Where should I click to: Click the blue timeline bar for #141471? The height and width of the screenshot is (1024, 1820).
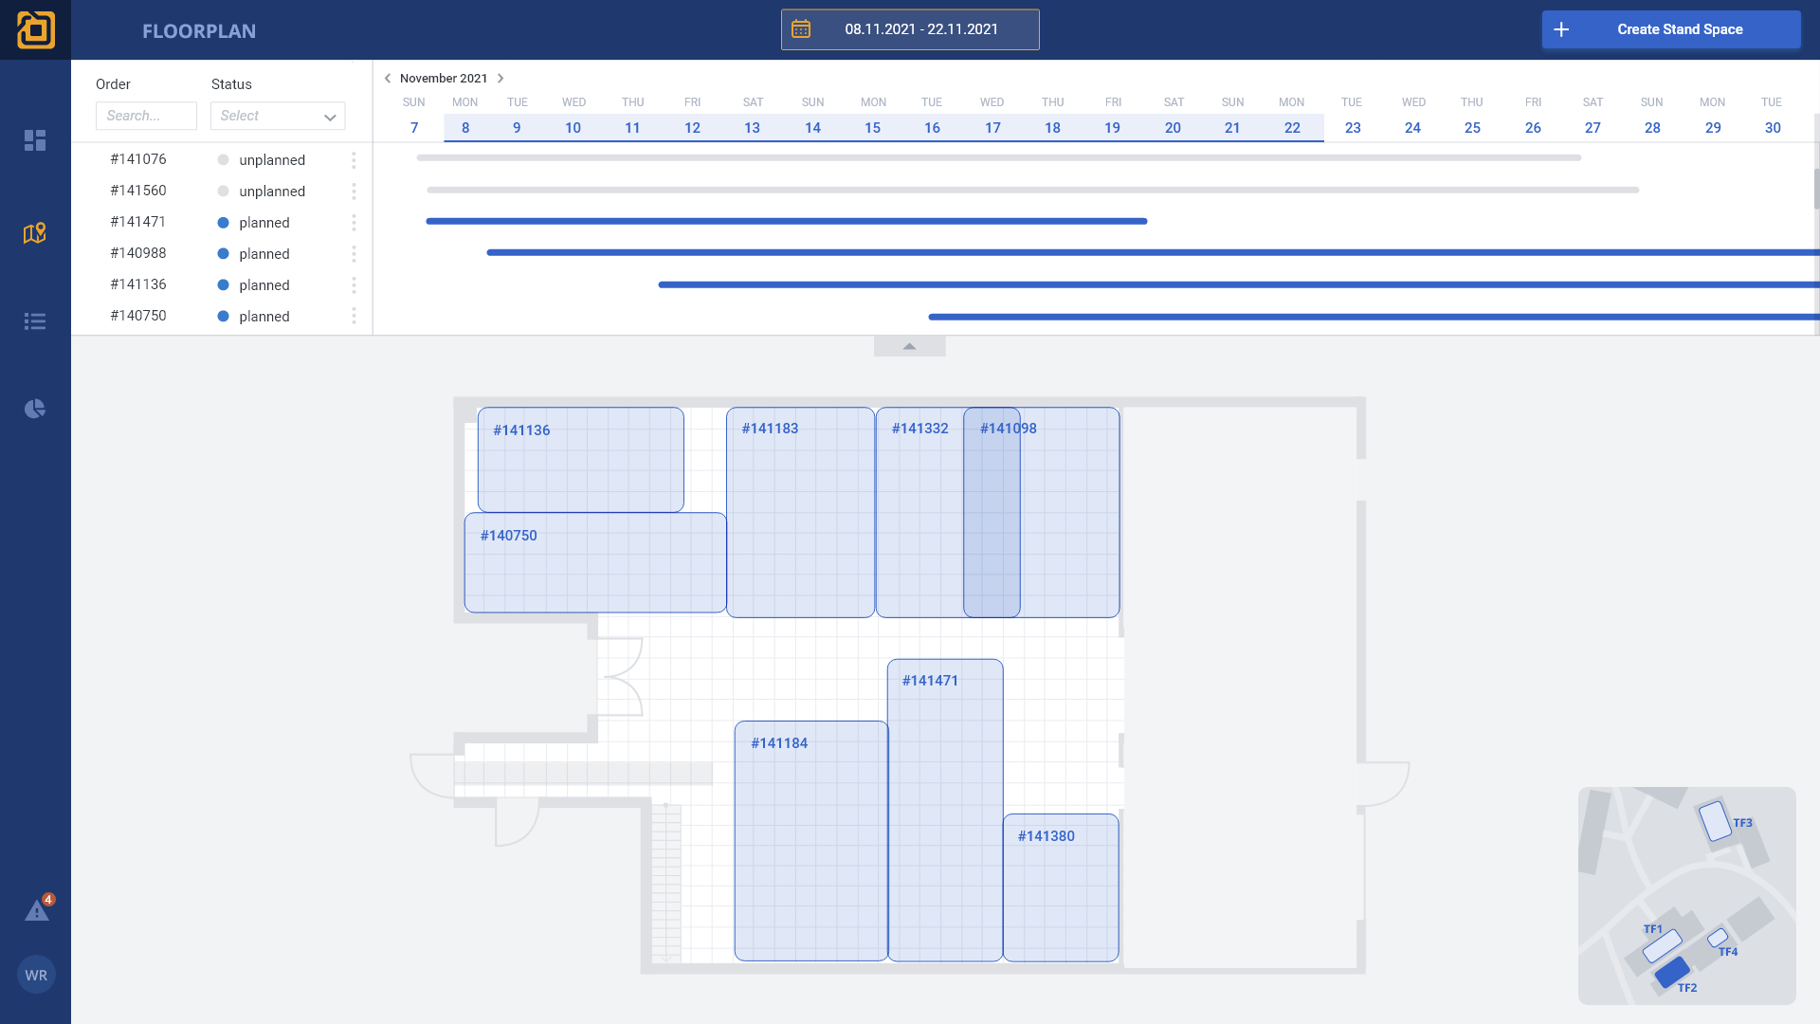pyautogui.click(x=787, y=221)
